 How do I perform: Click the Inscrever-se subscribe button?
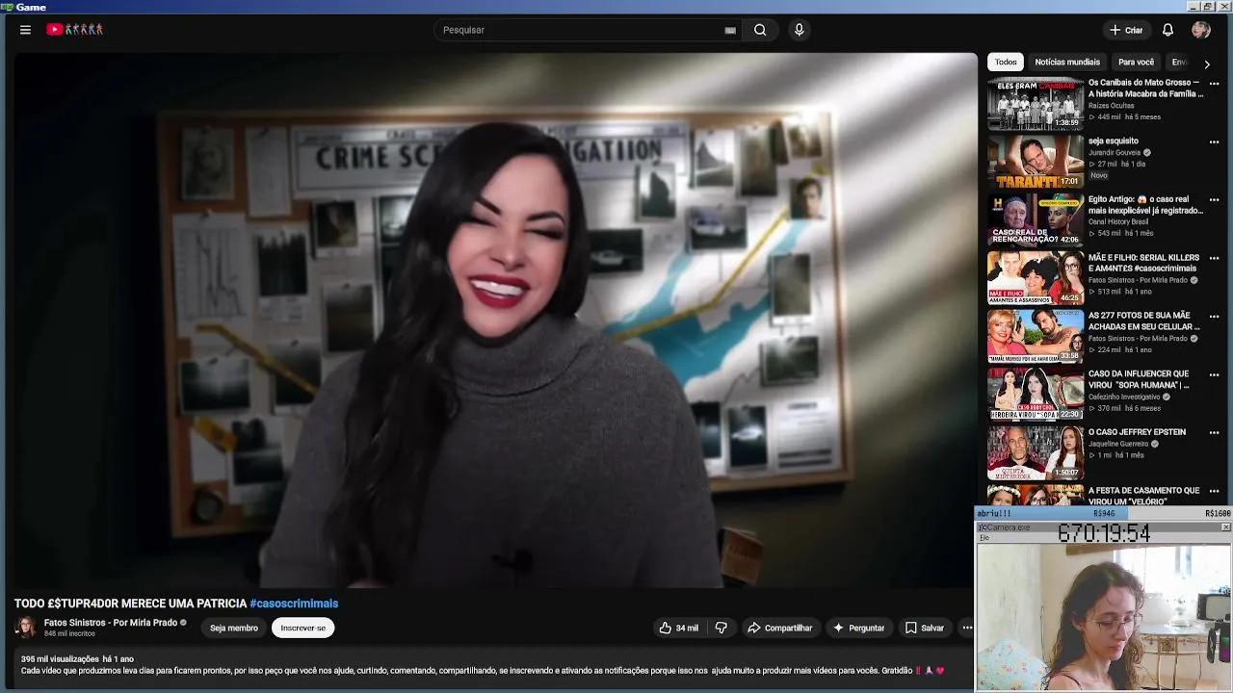[302, 628]
